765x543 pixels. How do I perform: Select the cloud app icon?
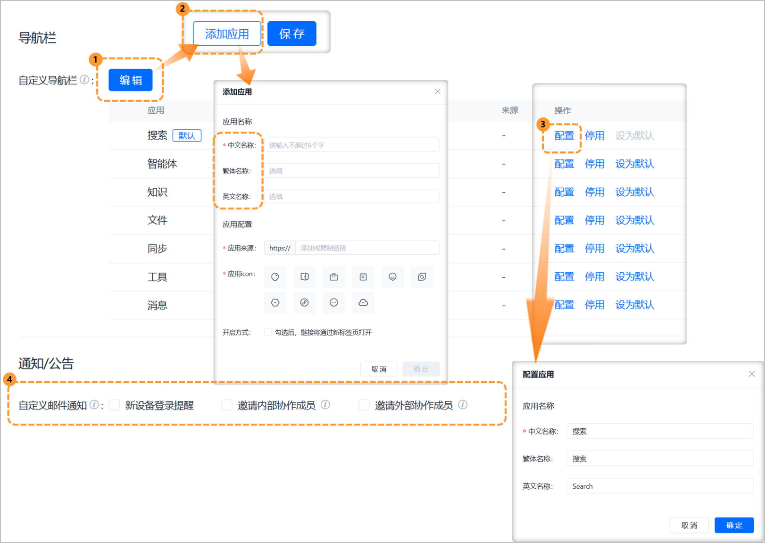pyautogui.click(x=363, y=303)
